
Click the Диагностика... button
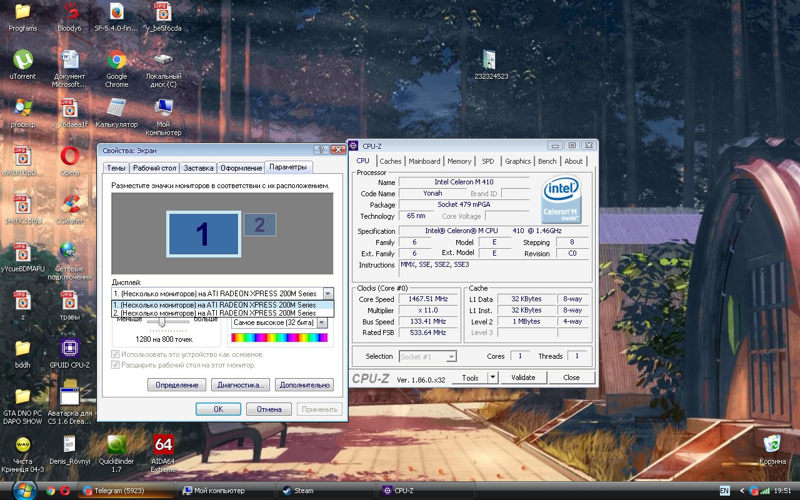pos(241,385)
